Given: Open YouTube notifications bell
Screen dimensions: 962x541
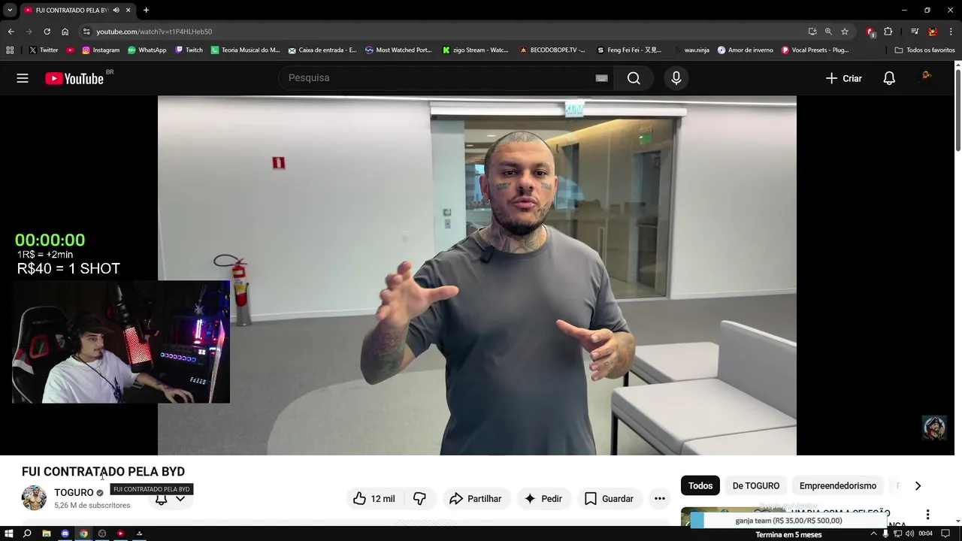Looking at the screenshot, I should pos(889,78).
